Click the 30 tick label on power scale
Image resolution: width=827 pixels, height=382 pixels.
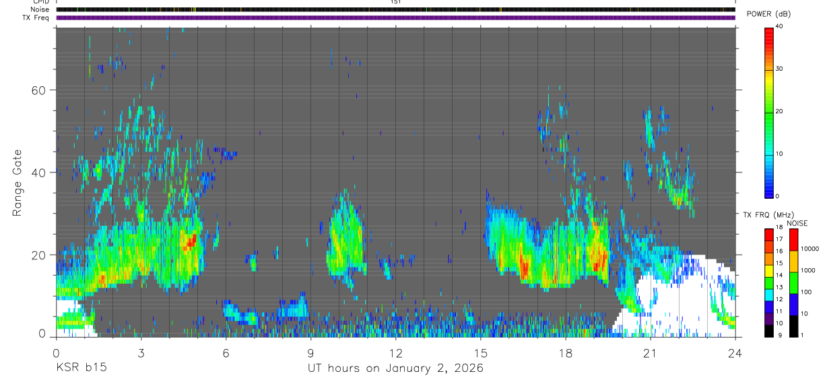coord(780,69)
